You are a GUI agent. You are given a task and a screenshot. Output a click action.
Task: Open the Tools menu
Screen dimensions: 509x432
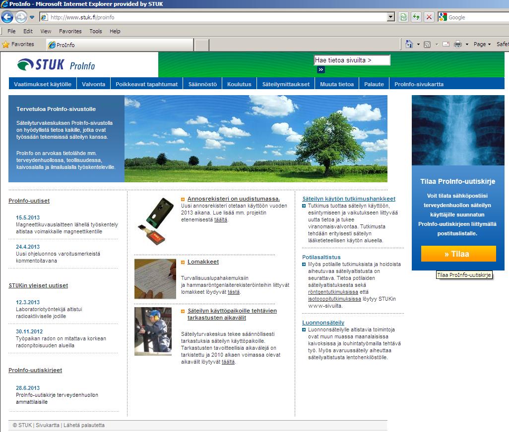coord(96,31)
